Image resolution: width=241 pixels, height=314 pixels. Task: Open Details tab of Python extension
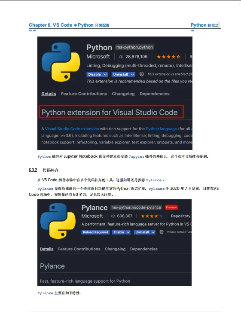coord(49,94)
